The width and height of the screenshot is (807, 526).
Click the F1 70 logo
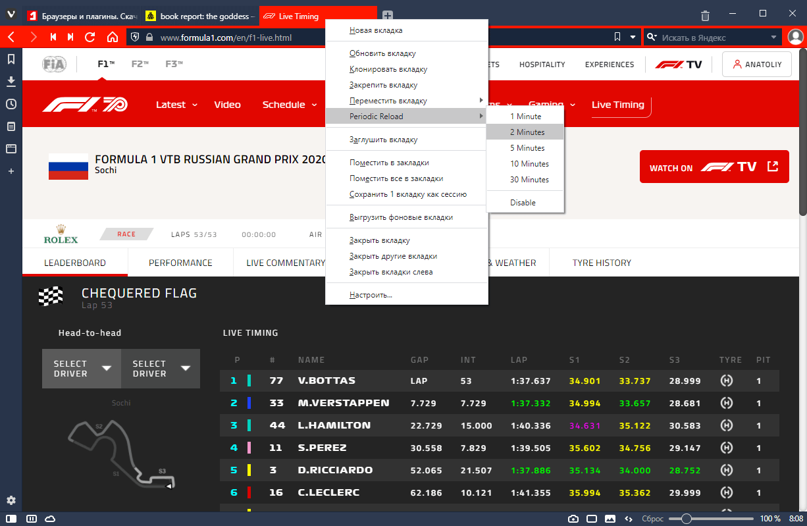[85, 104]
